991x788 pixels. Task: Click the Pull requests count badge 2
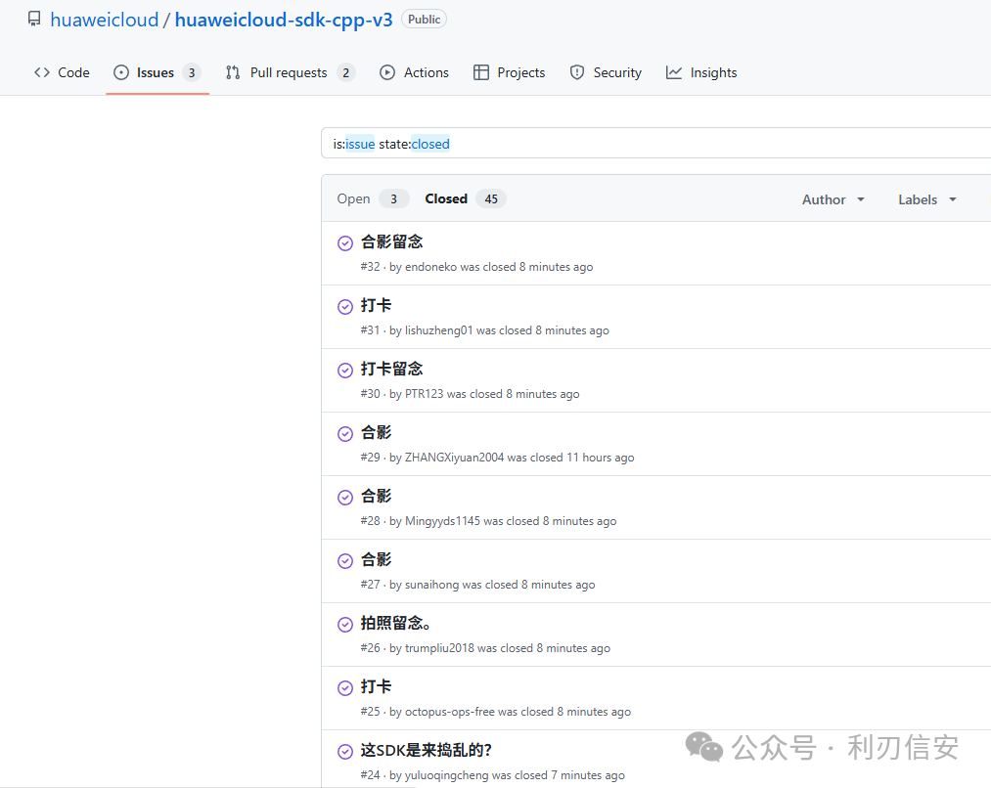pos(345,72)
